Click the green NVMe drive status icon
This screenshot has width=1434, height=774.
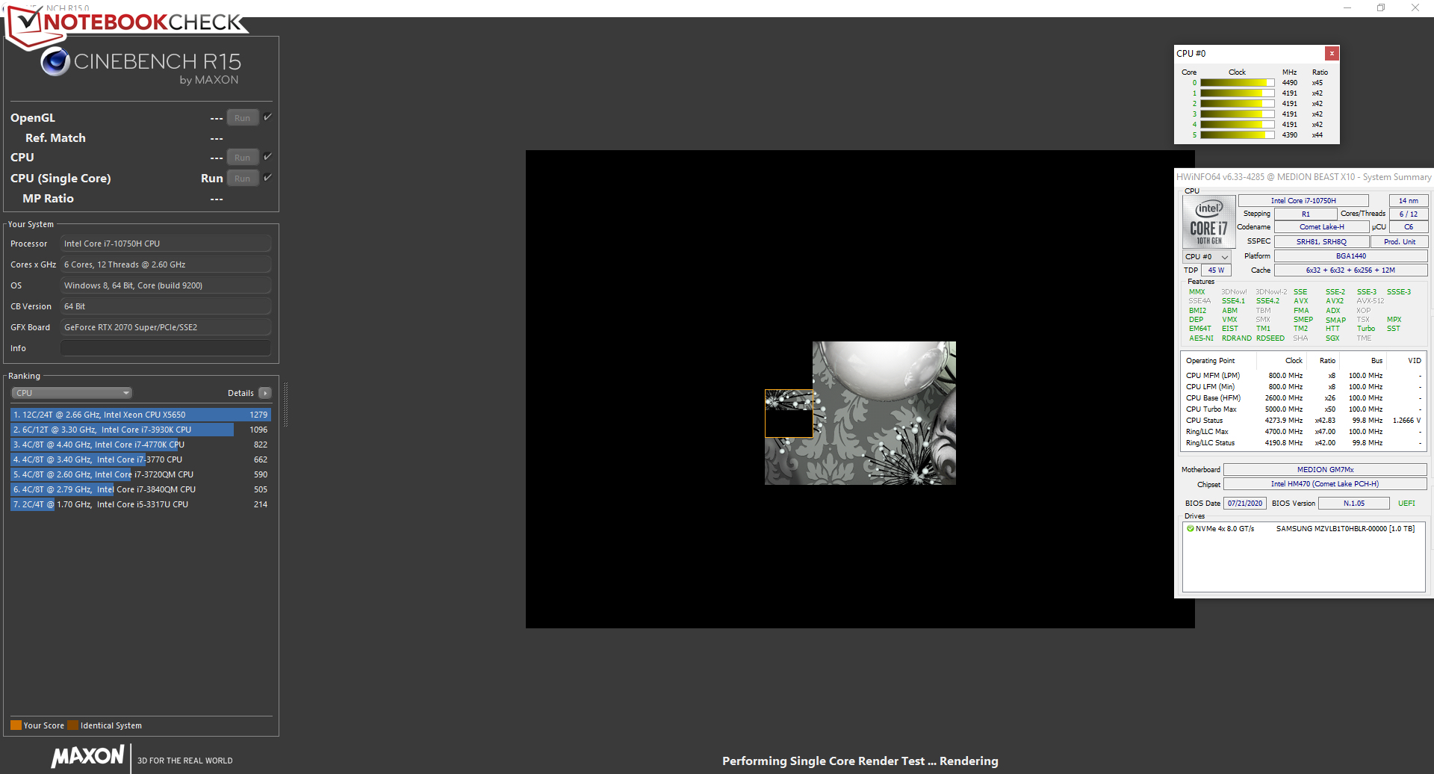(x=1191, y=528)
